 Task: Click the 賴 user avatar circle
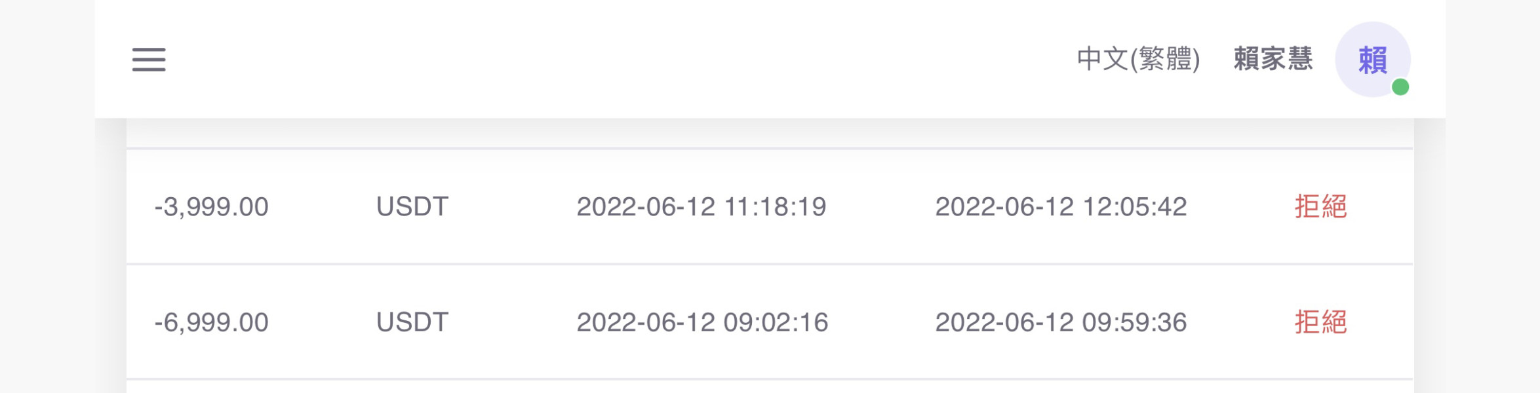[1372, 60]
